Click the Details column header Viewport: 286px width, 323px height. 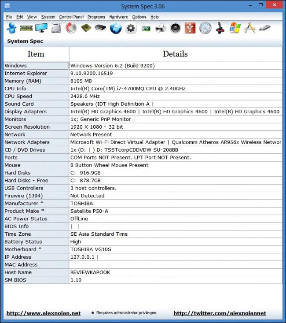point(176,54)
